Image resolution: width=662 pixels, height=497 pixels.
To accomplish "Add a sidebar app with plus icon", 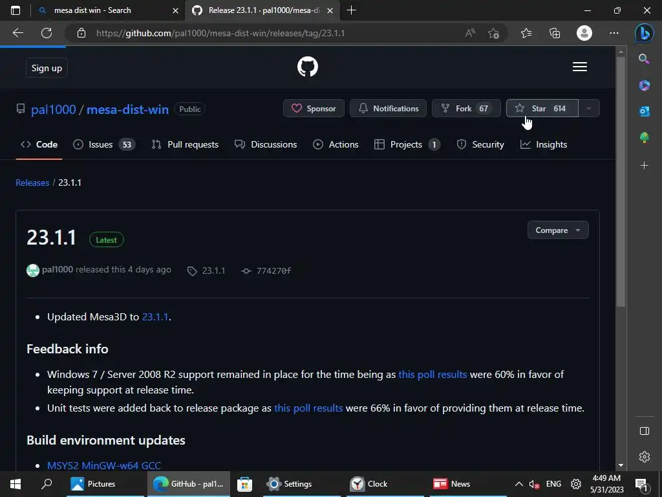I will (645, 166).
